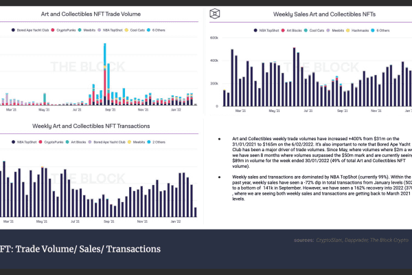The image size is (412, 275).
Task: Click the 'Trade Volume/ Sales/ Transactions' footer heading
Action: [88, 249]
